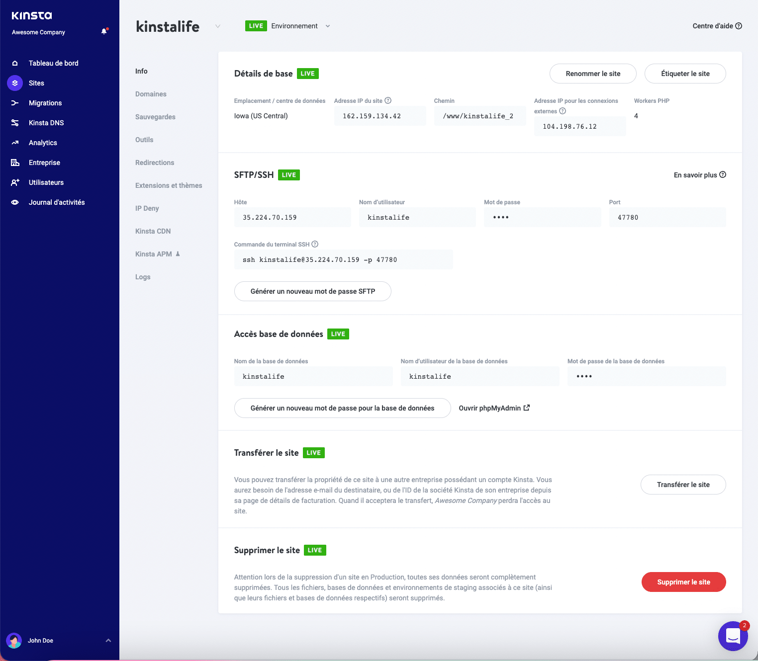Click help icon next to Commande du terminal SSH

coord(315,244)
